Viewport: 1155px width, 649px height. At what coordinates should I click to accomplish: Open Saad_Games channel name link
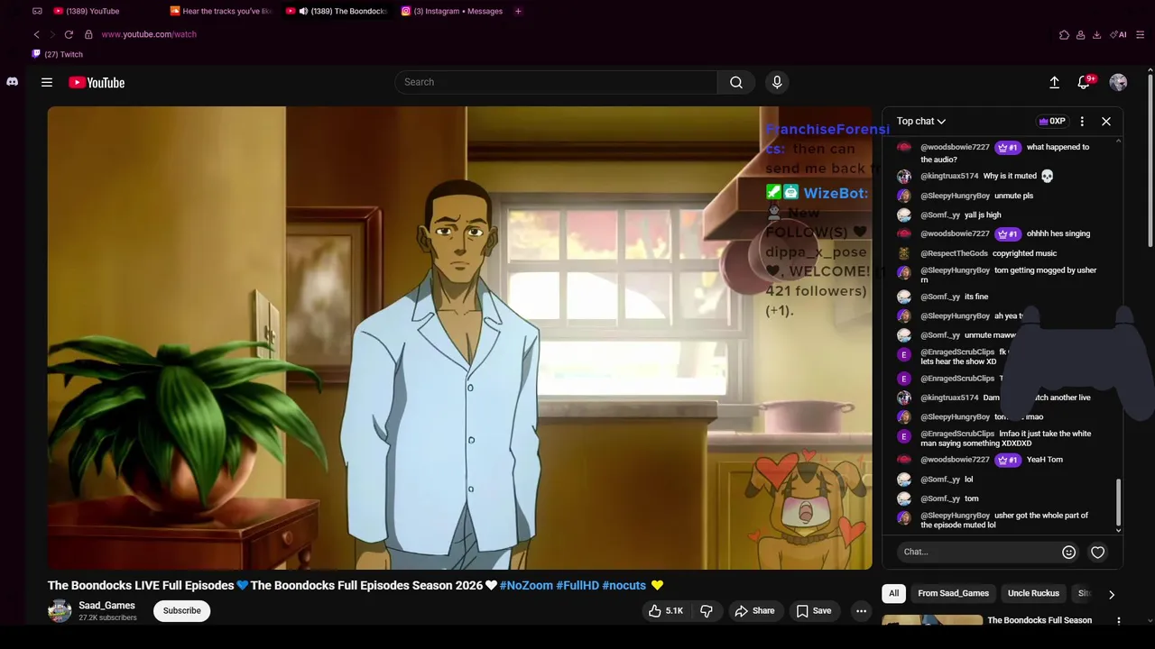[106, 606]
